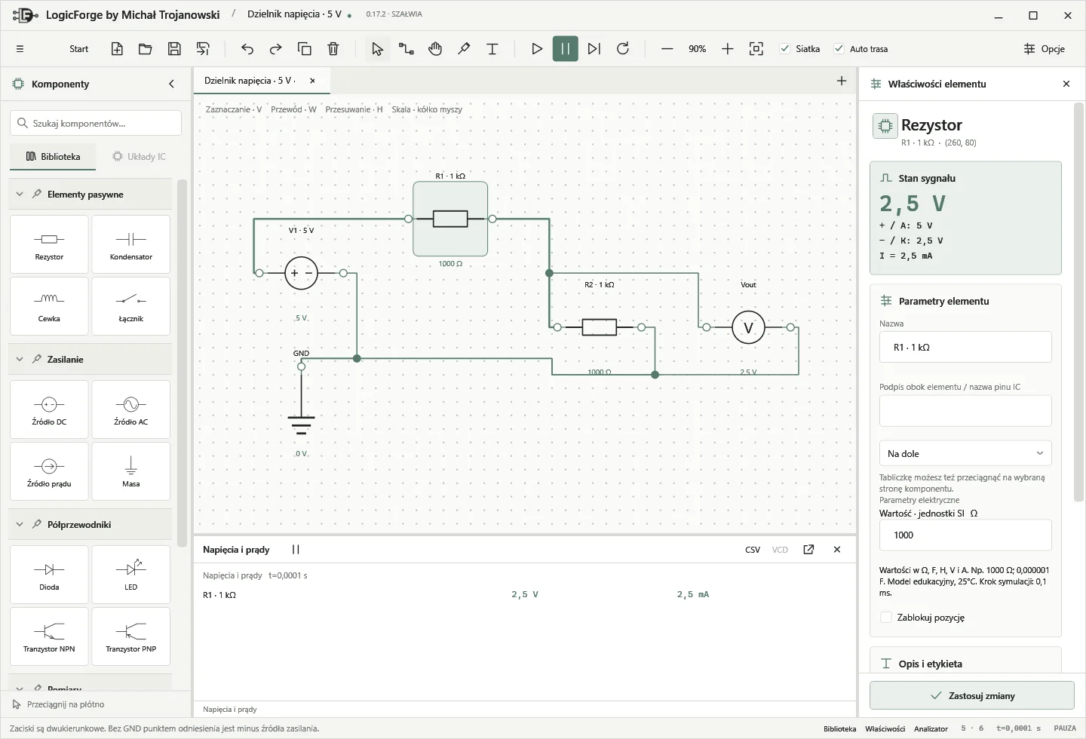Viewport: 1086px width, 739px height.
Task: Collapse the Półprzewodniki section
Action: pyautogui.click(x=20, y=525)
